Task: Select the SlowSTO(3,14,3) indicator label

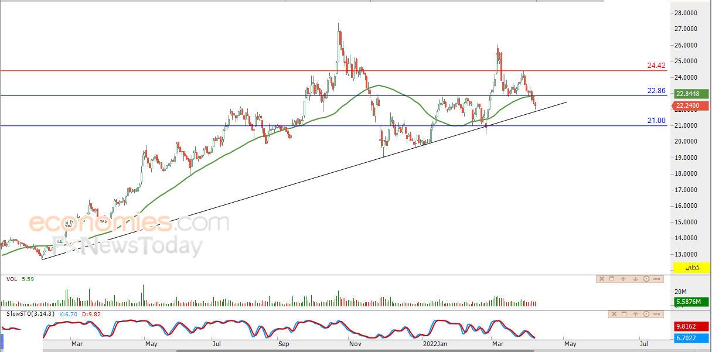Action: [31, 314]
